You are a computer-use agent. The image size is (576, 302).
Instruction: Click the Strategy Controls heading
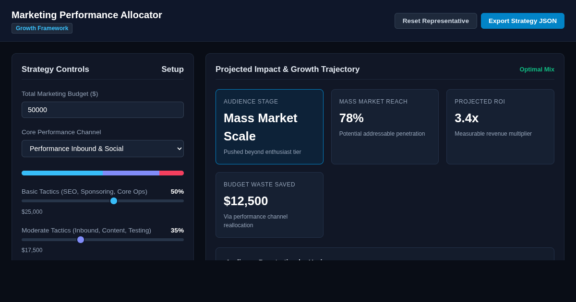coord(55,70)
